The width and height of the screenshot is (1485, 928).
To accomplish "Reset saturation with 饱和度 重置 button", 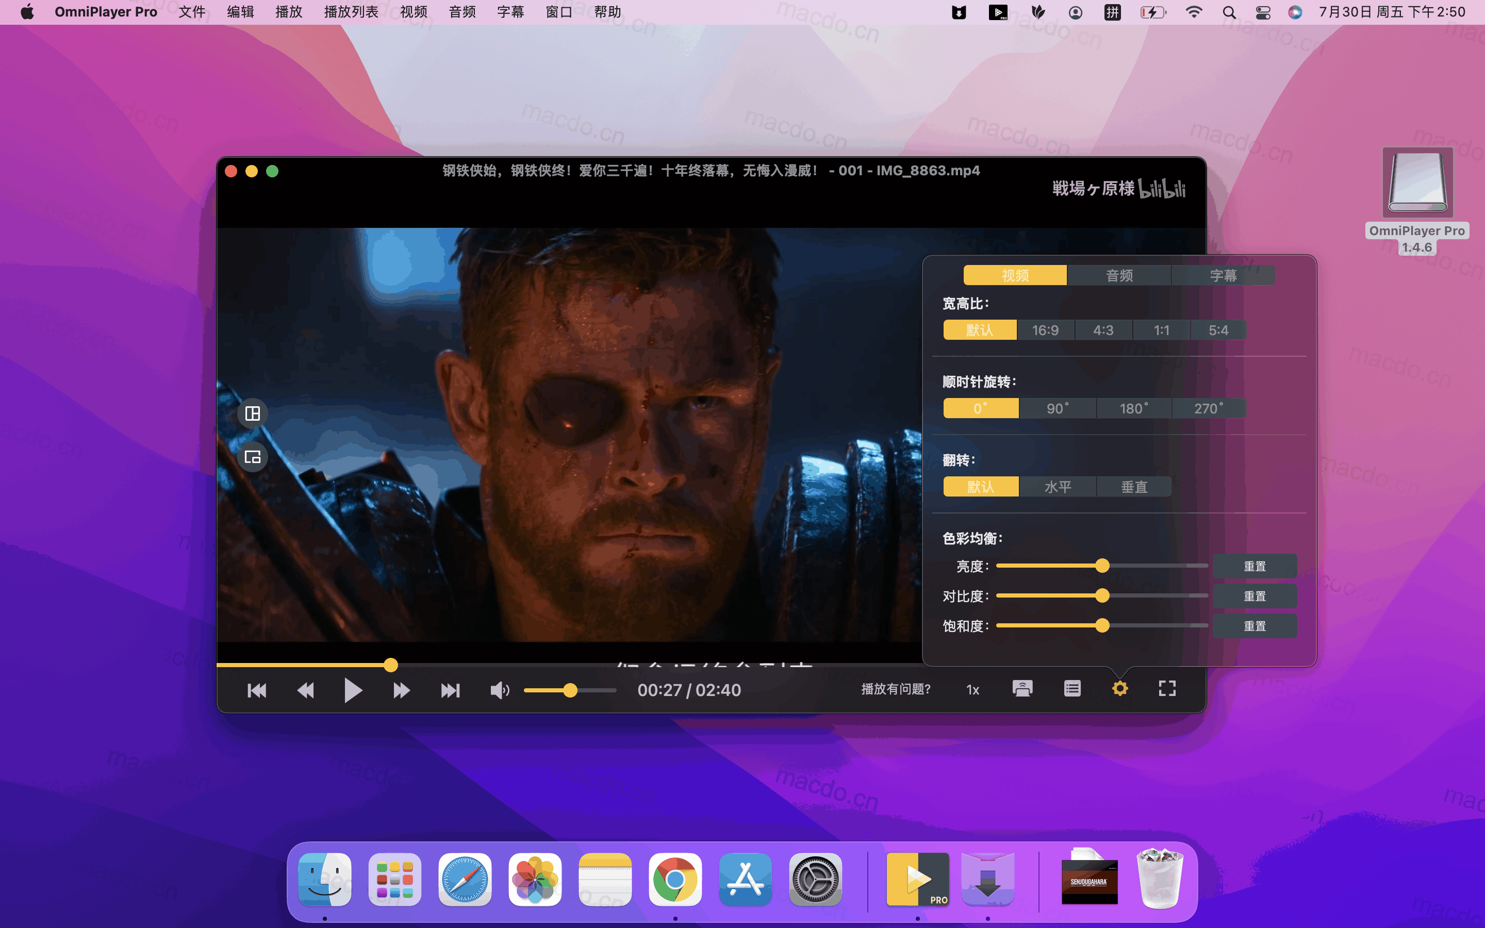I will coord(1255,626).
